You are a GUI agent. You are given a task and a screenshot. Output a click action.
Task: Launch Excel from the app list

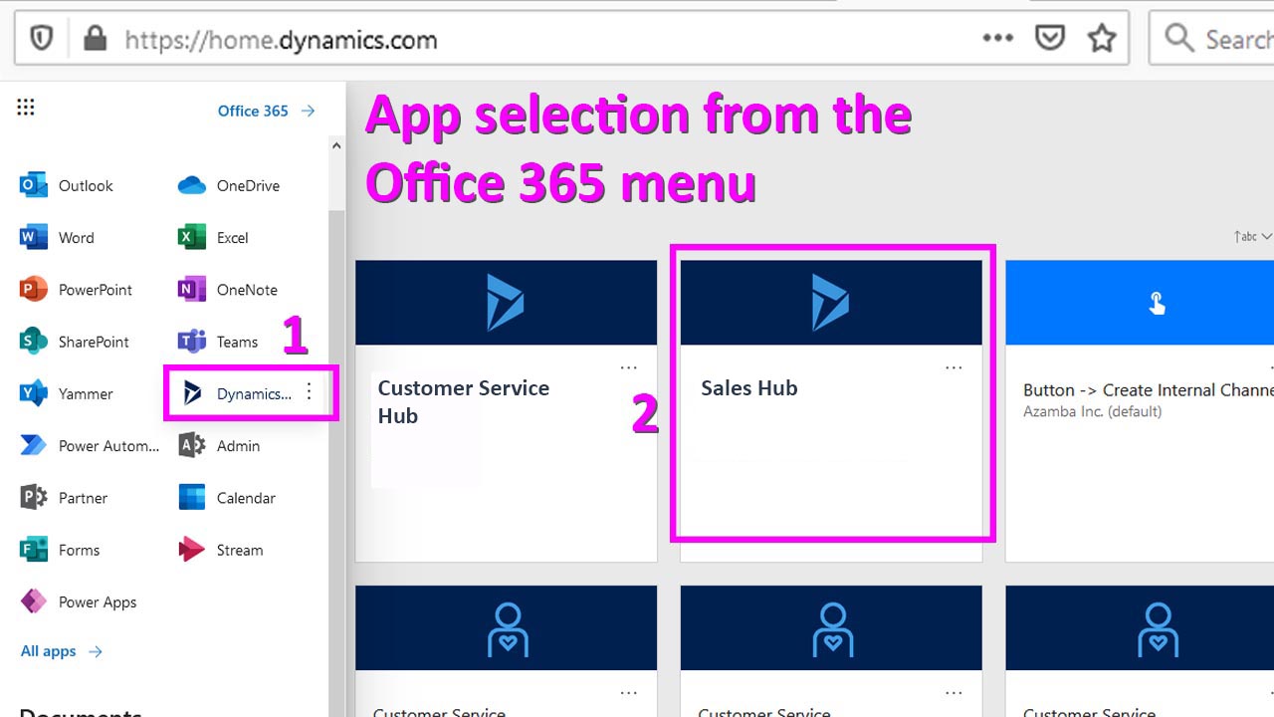click(x=213, y=238)
